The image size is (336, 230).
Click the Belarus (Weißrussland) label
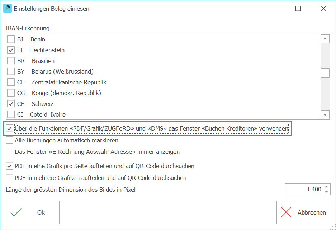coord(62,72)
